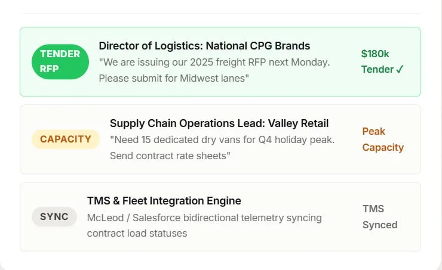Click "contract load statuses" text line

pyautogui.click(x=137, y=234)
